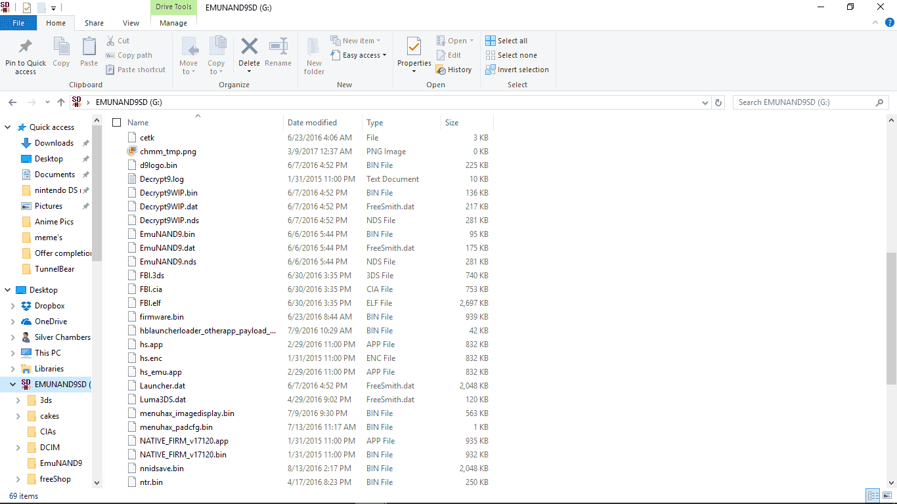897x504 pixels.
Task: Expand the This PC tree node
Action: click(12, 353)
